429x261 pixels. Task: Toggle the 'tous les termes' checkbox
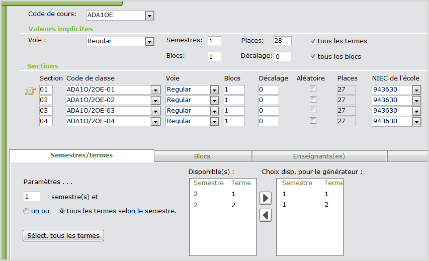(x=313, y=41)
